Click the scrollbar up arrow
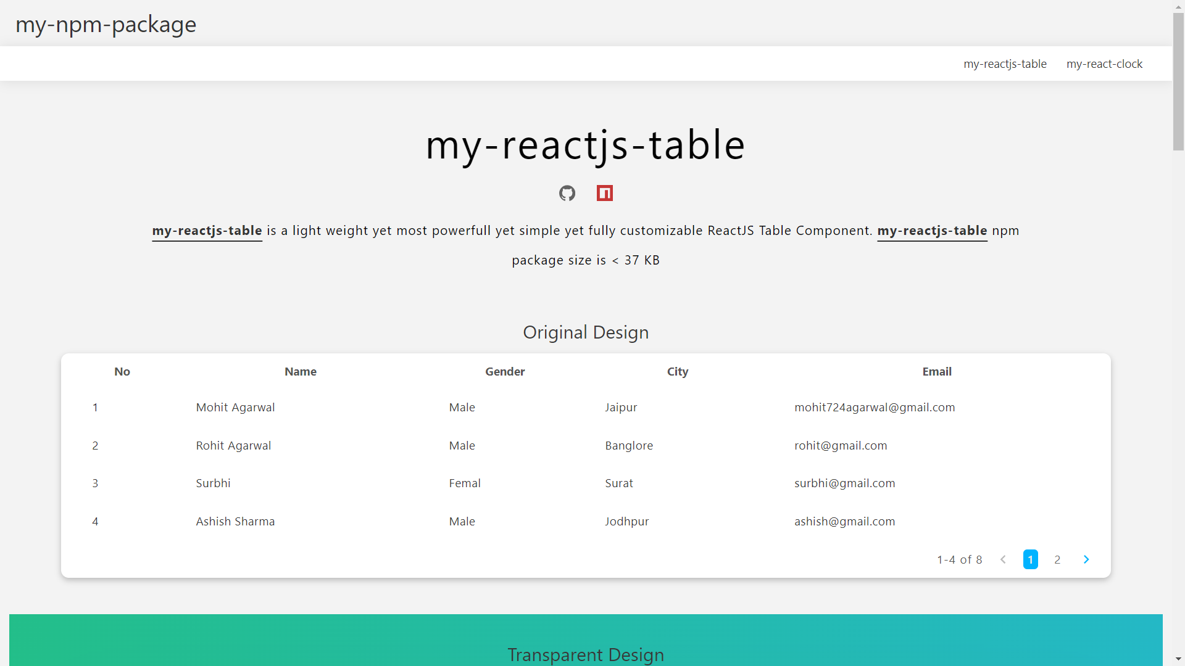 [x=1178, y=6]
